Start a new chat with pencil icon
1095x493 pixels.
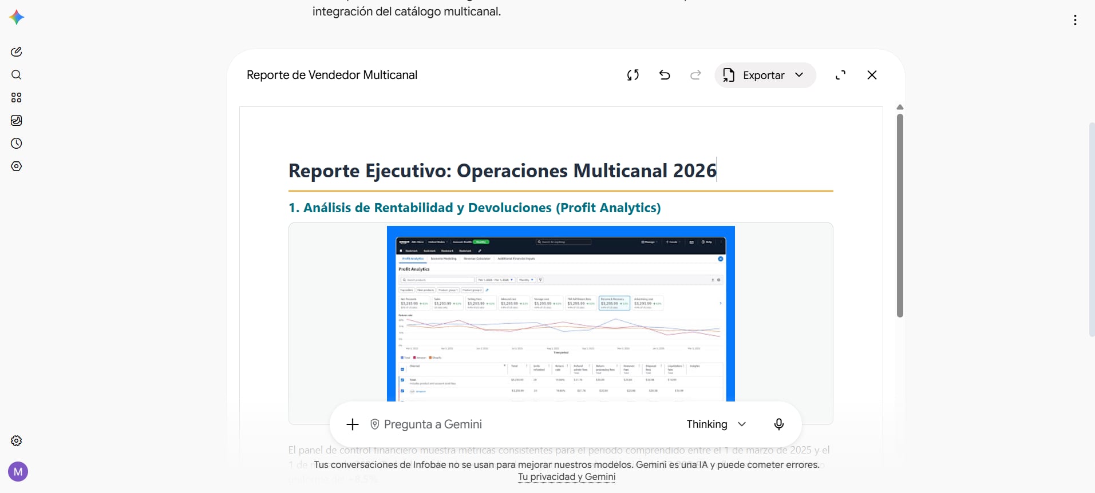(x=17, y=52)
